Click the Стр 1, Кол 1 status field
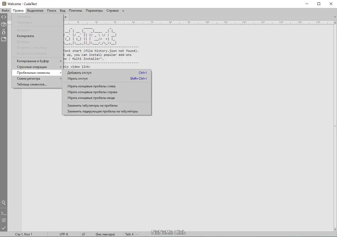This screenshot has height=237, width=337. coord(24,234)
